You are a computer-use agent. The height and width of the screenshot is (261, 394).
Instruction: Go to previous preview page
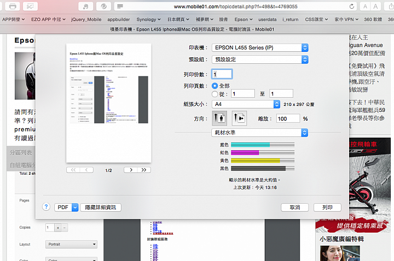click(86, 170)
